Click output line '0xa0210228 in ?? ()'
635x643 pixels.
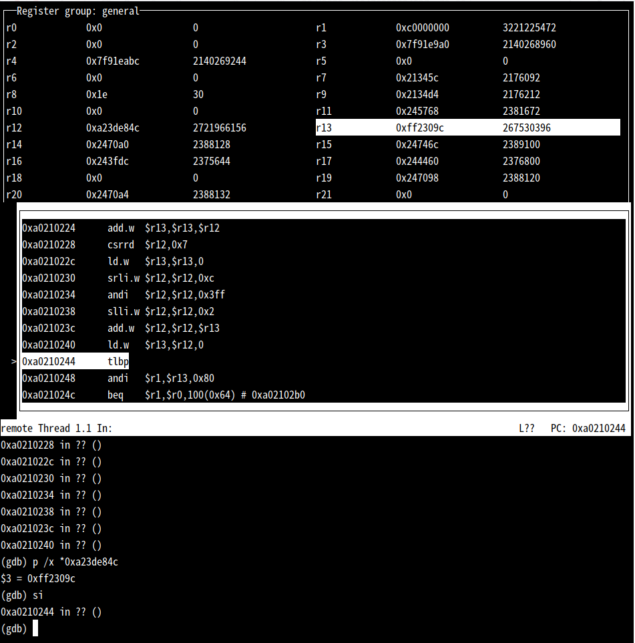51,445
